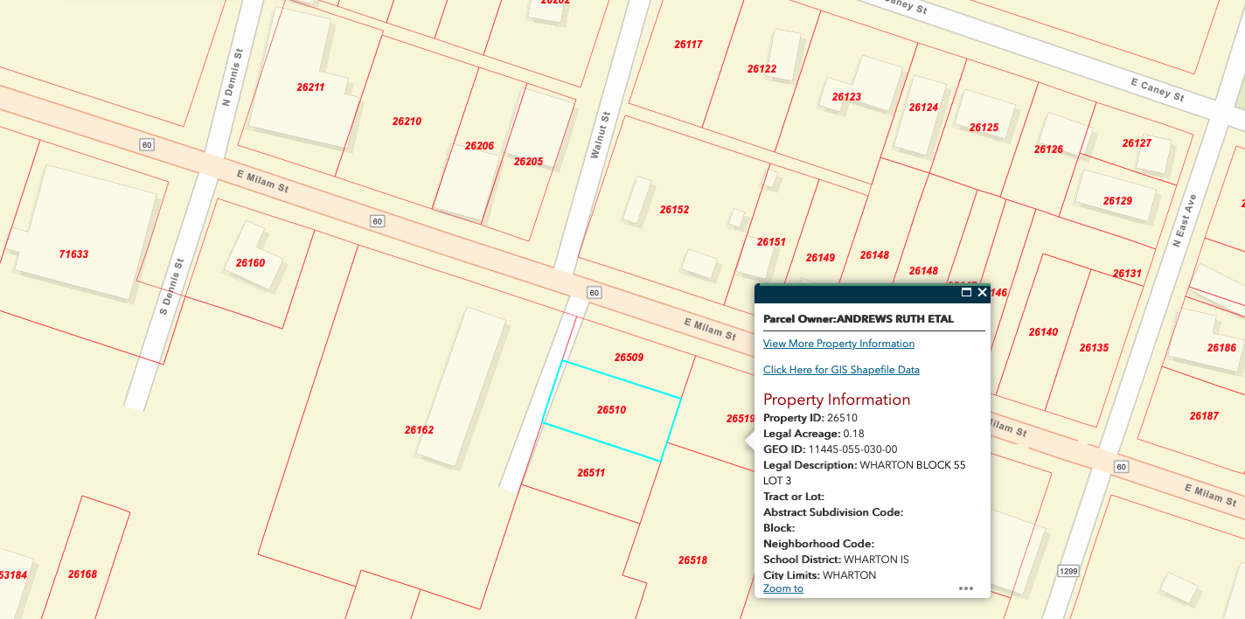This screenshot has width=1245, height=619.
Task: Click the route 60 shield near S Dennis St
Action: click(147, 144)
